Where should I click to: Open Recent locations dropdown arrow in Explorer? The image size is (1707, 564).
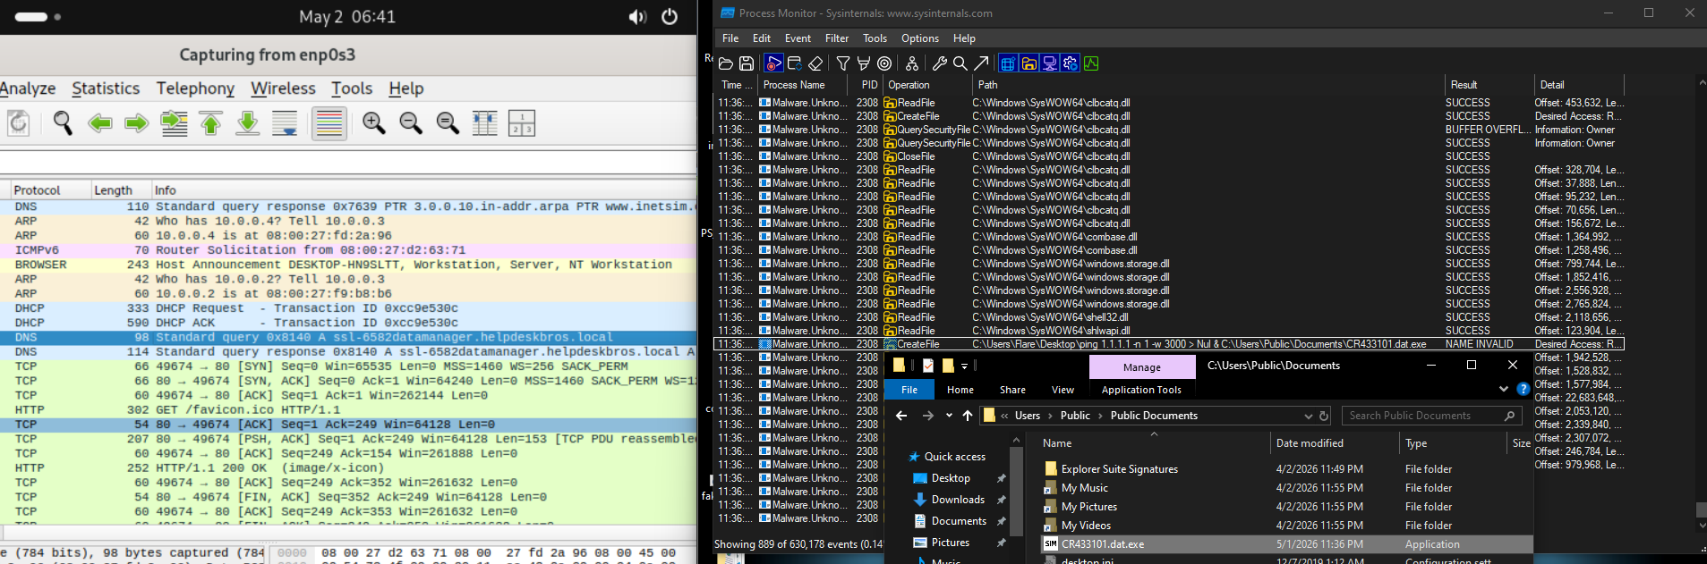coord(949,416)
